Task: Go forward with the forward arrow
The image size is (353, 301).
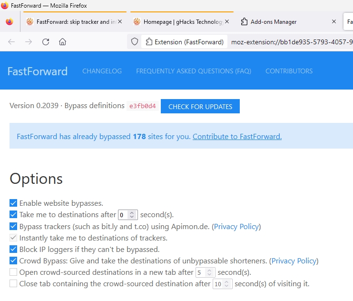Action: (29, 42)
